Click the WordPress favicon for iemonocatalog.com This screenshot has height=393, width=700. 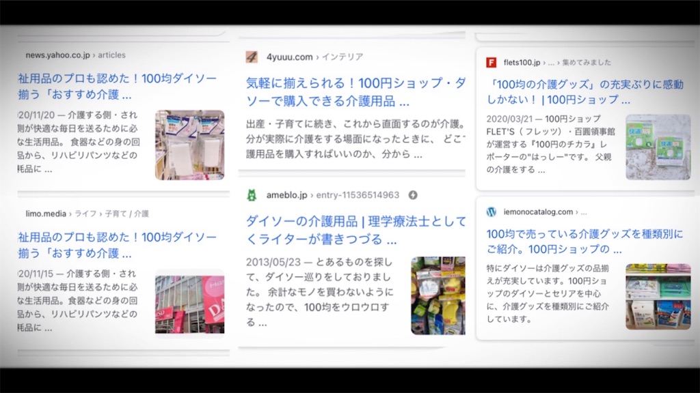pos(491,212)
